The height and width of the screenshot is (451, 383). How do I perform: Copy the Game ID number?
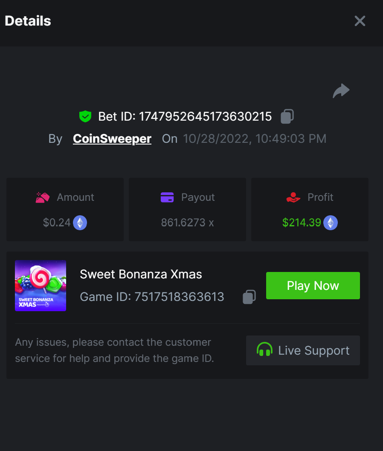point(249,297)
